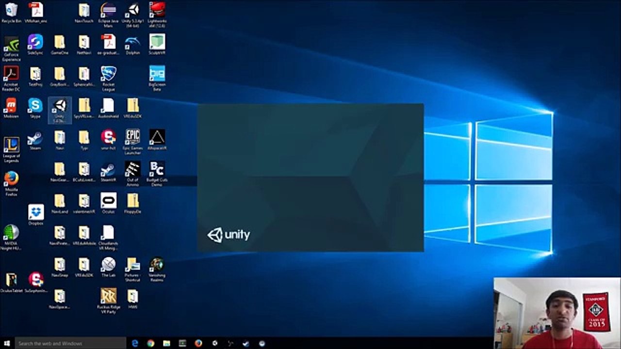Select the Ruckus Ridge VR Party shortcut
Screen dimensions: 621x349
pyautogui.click(x=108, y=301)
